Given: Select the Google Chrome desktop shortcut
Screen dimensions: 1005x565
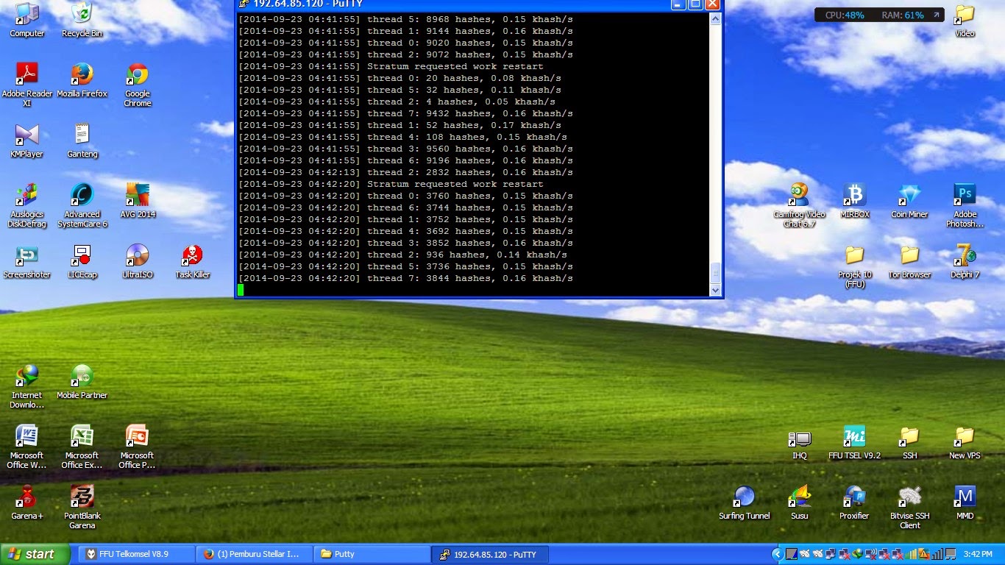Looking at the screenshot, I should pyautogui.click(x=137, y=85).
